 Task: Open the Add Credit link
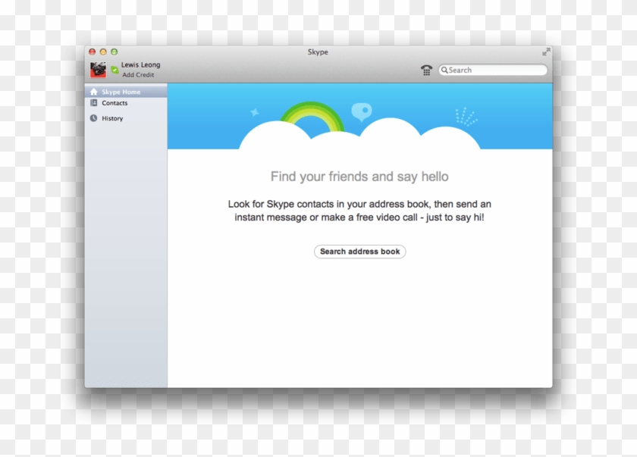137,74
